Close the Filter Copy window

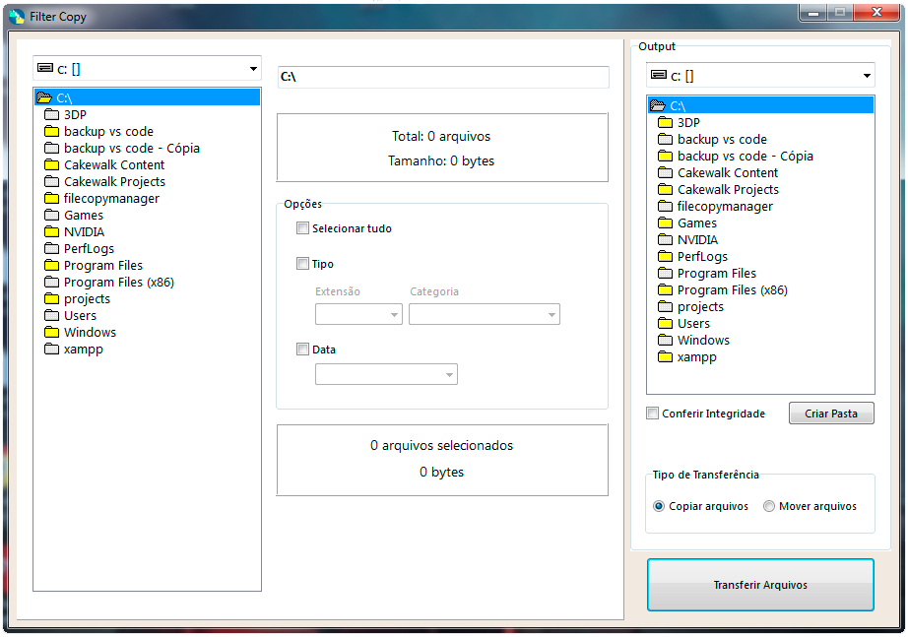click(876, 12)
